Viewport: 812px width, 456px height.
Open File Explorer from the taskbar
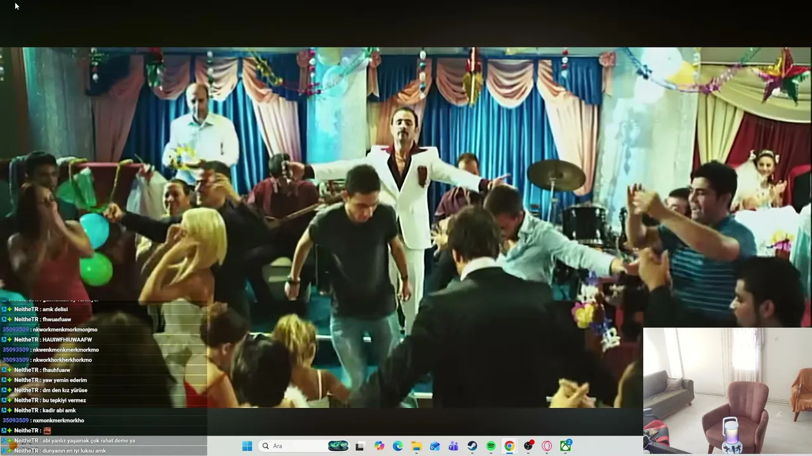coord(416,446)
